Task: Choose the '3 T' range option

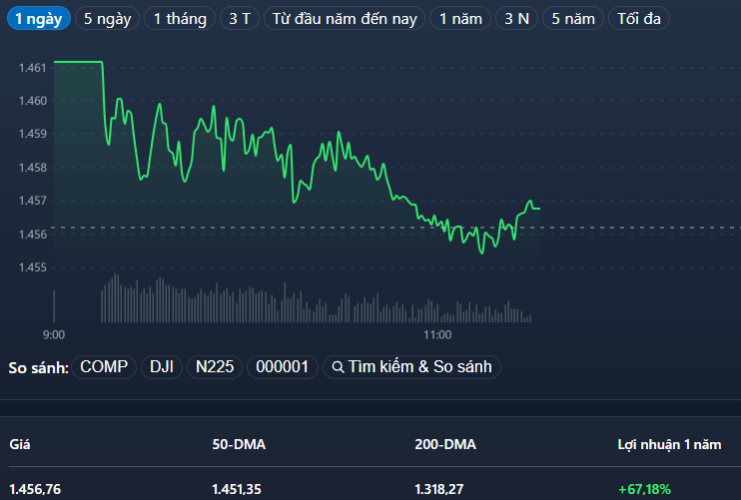Action: pos(239,19)
